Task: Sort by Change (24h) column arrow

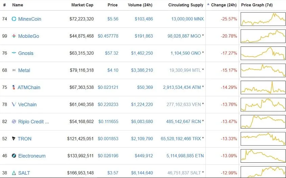Action: [x=208, y=4]
